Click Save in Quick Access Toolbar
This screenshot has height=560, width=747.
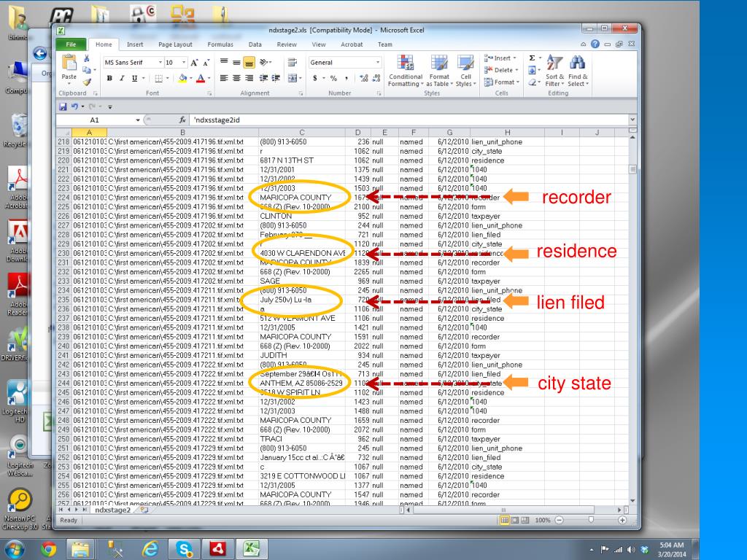click(63, 106)
